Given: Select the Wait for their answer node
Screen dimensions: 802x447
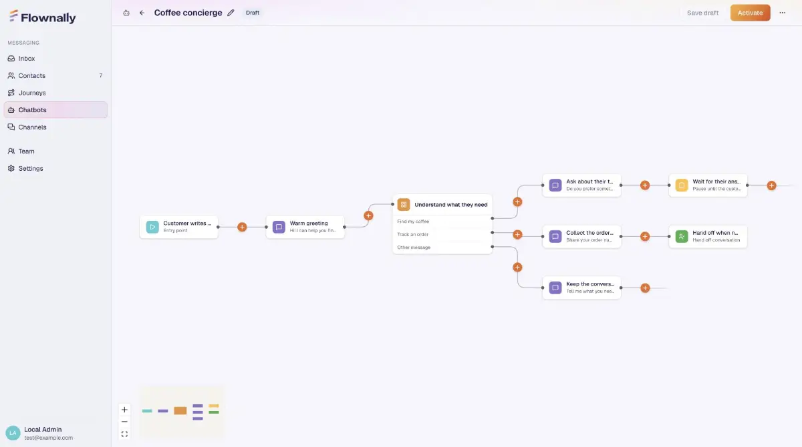Looking at the screenshot, I should [708, 185].
